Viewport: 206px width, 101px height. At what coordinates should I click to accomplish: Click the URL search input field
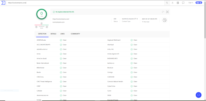click(x=85, y=3)
